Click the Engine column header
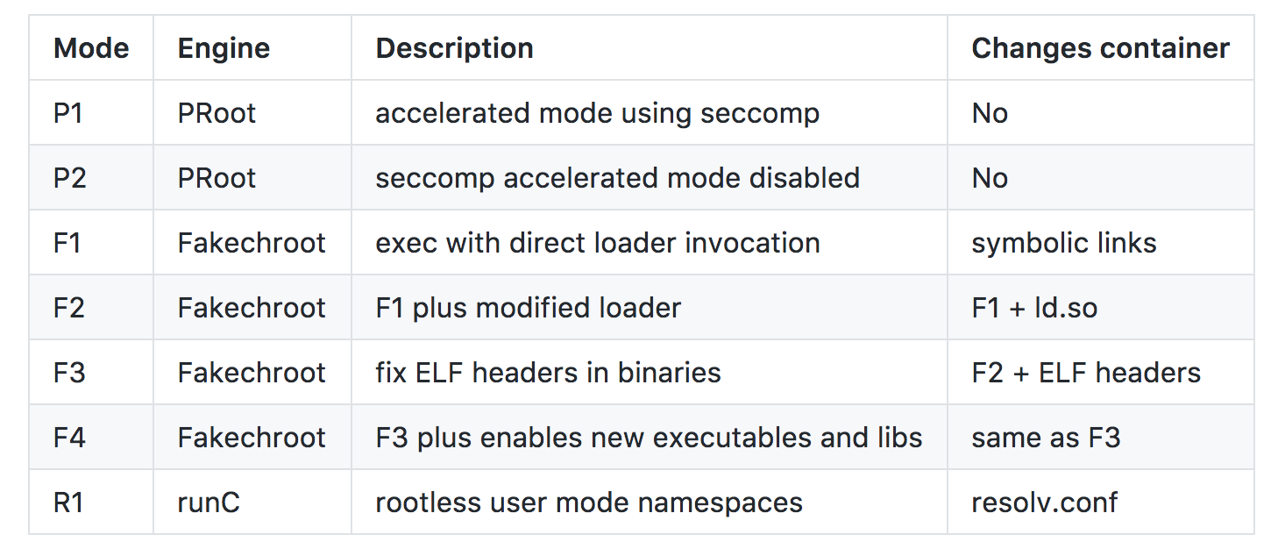The width and height of the screenshot is (1278, 556). (x=224, y=48)
